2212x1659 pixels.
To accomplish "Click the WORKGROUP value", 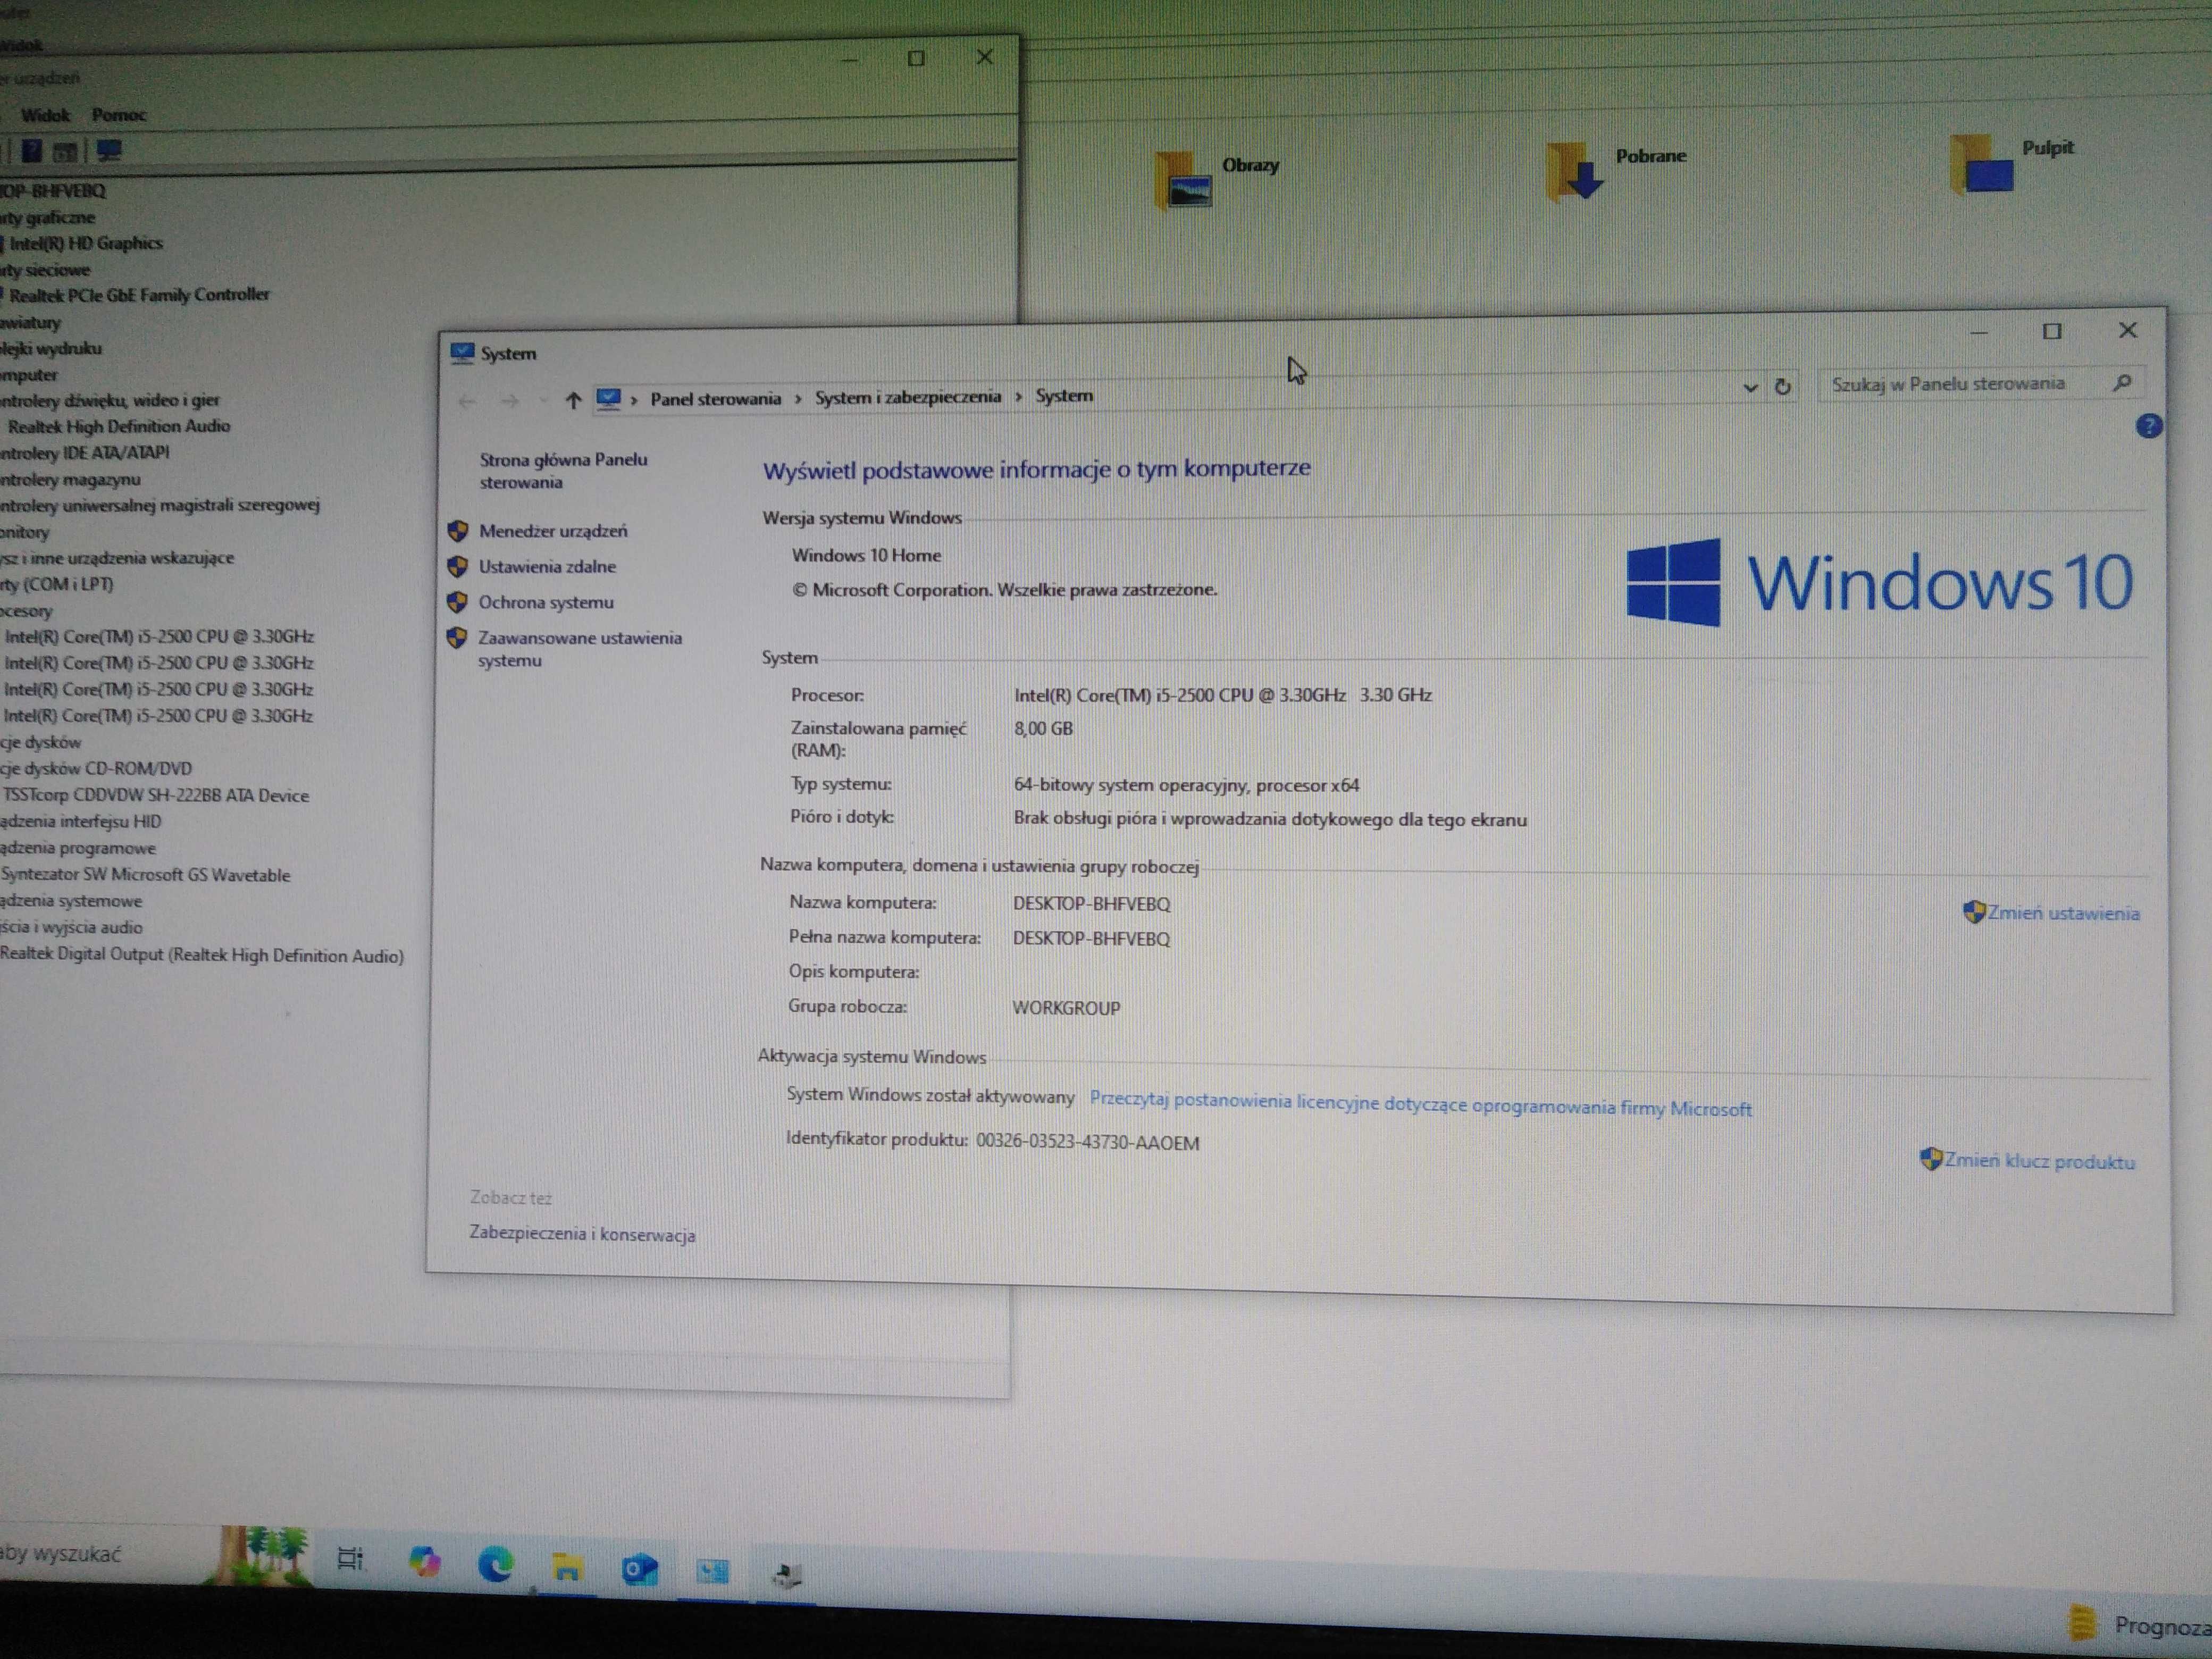I will 1066,1008.
